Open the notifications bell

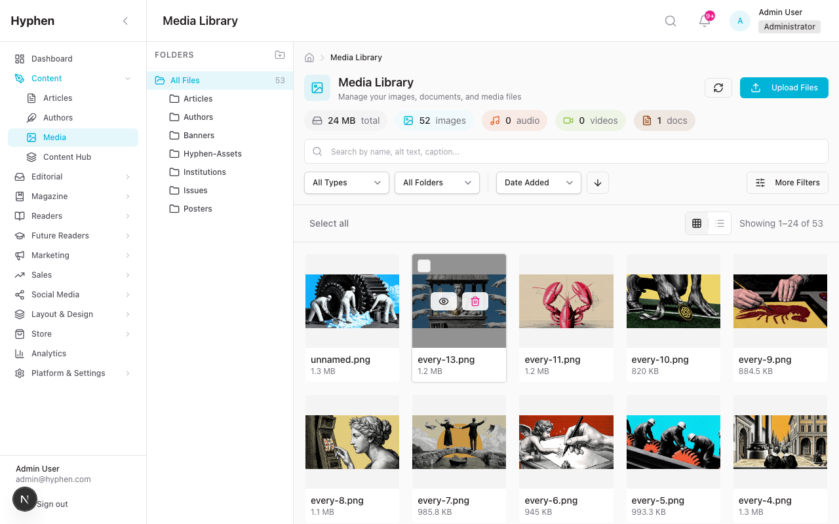coord(705,21)
